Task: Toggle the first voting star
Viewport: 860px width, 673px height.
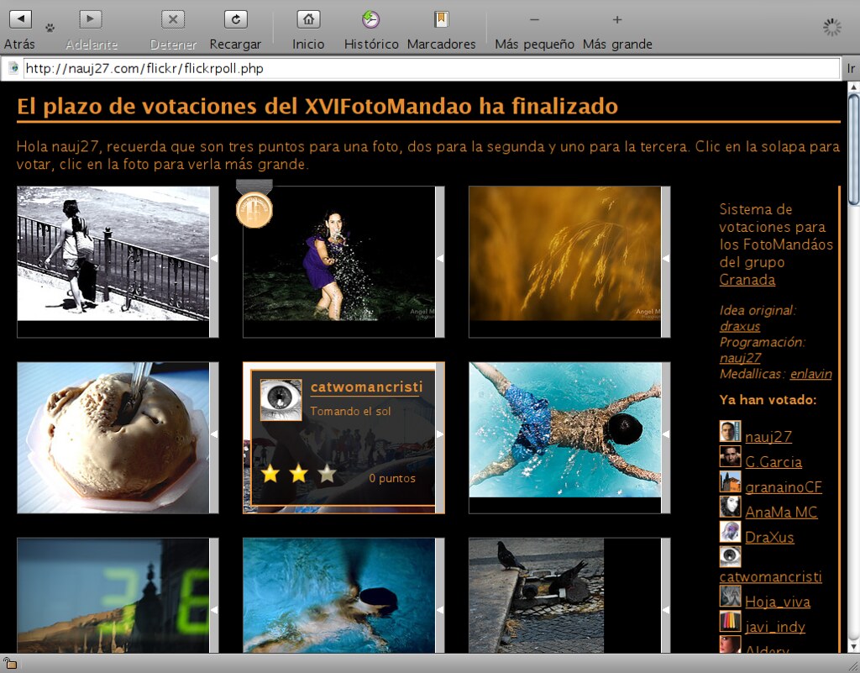Action: [270, 474]
